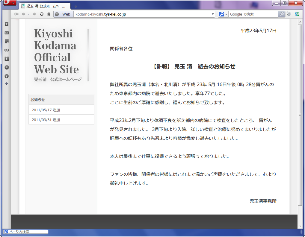The height and width of the screenshot is (237, 305).
Task: Open the Info panel in sidebar
Action: [x=7, y=76]
